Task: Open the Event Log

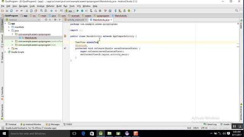Action: click(210, 124)
